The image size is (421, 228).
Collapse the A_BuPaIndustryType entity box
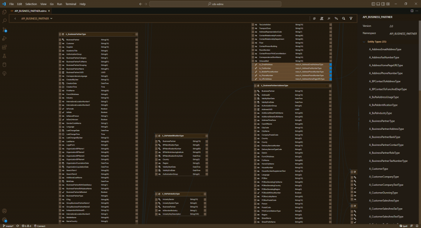202,194
